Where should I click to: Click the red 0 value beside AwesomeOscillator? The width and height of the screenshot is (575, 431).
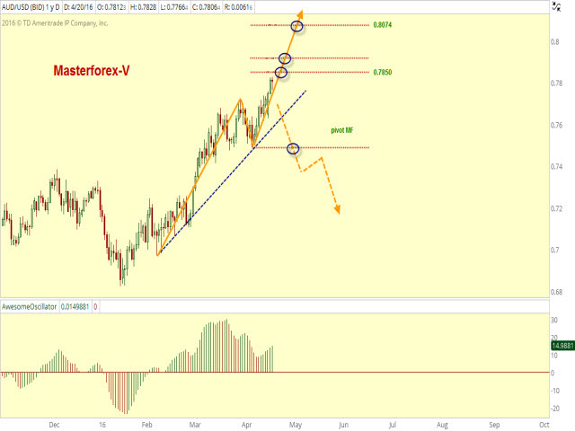[95, 307]
